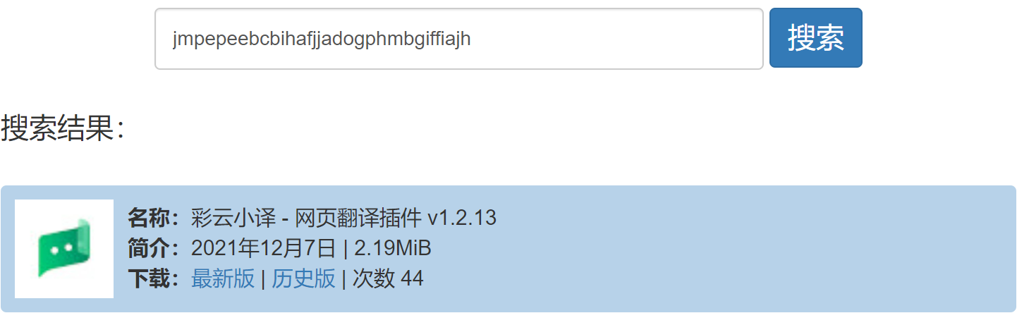Image resolution: width=1017 pixels, height=313 pixels.
Task: Open the 历史版 download link
Action: [303, 279]
